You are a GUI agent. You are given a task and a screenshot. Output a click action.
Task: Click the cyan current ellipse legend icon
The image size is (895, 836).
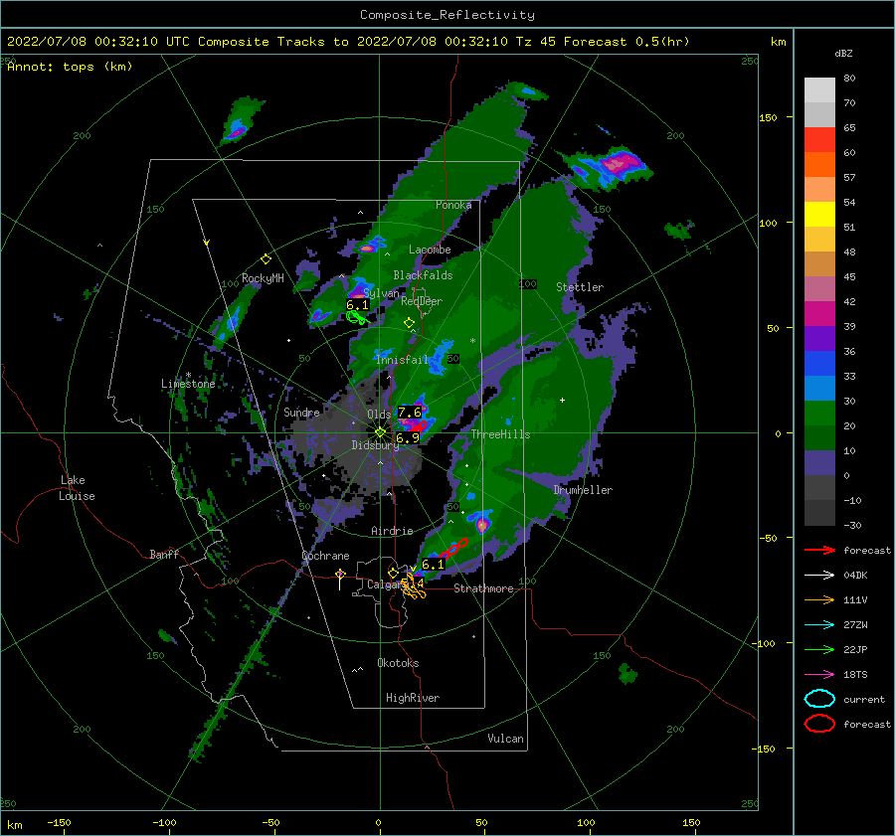point(819,699)
